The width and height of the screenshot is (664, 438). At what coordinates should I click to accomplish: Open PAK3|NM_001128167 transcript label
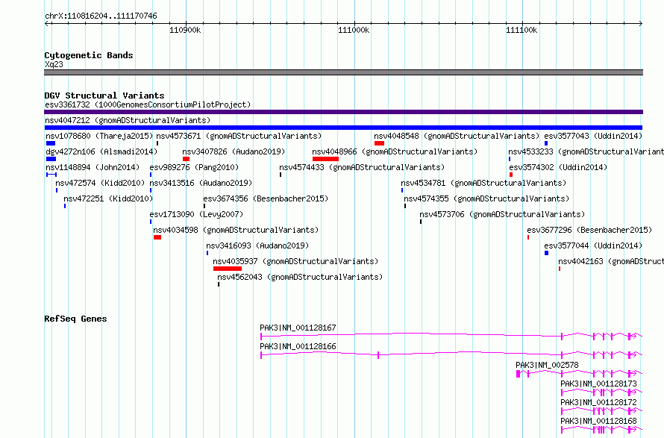(x=298, y=328)
